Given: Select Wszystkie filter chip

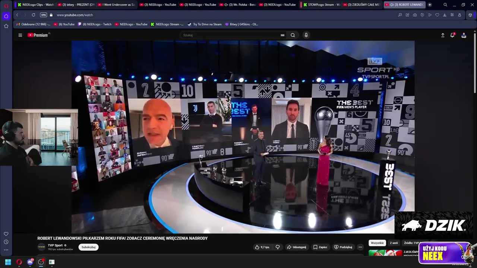Looking at the screenshot, I should [x=377, y=243].
